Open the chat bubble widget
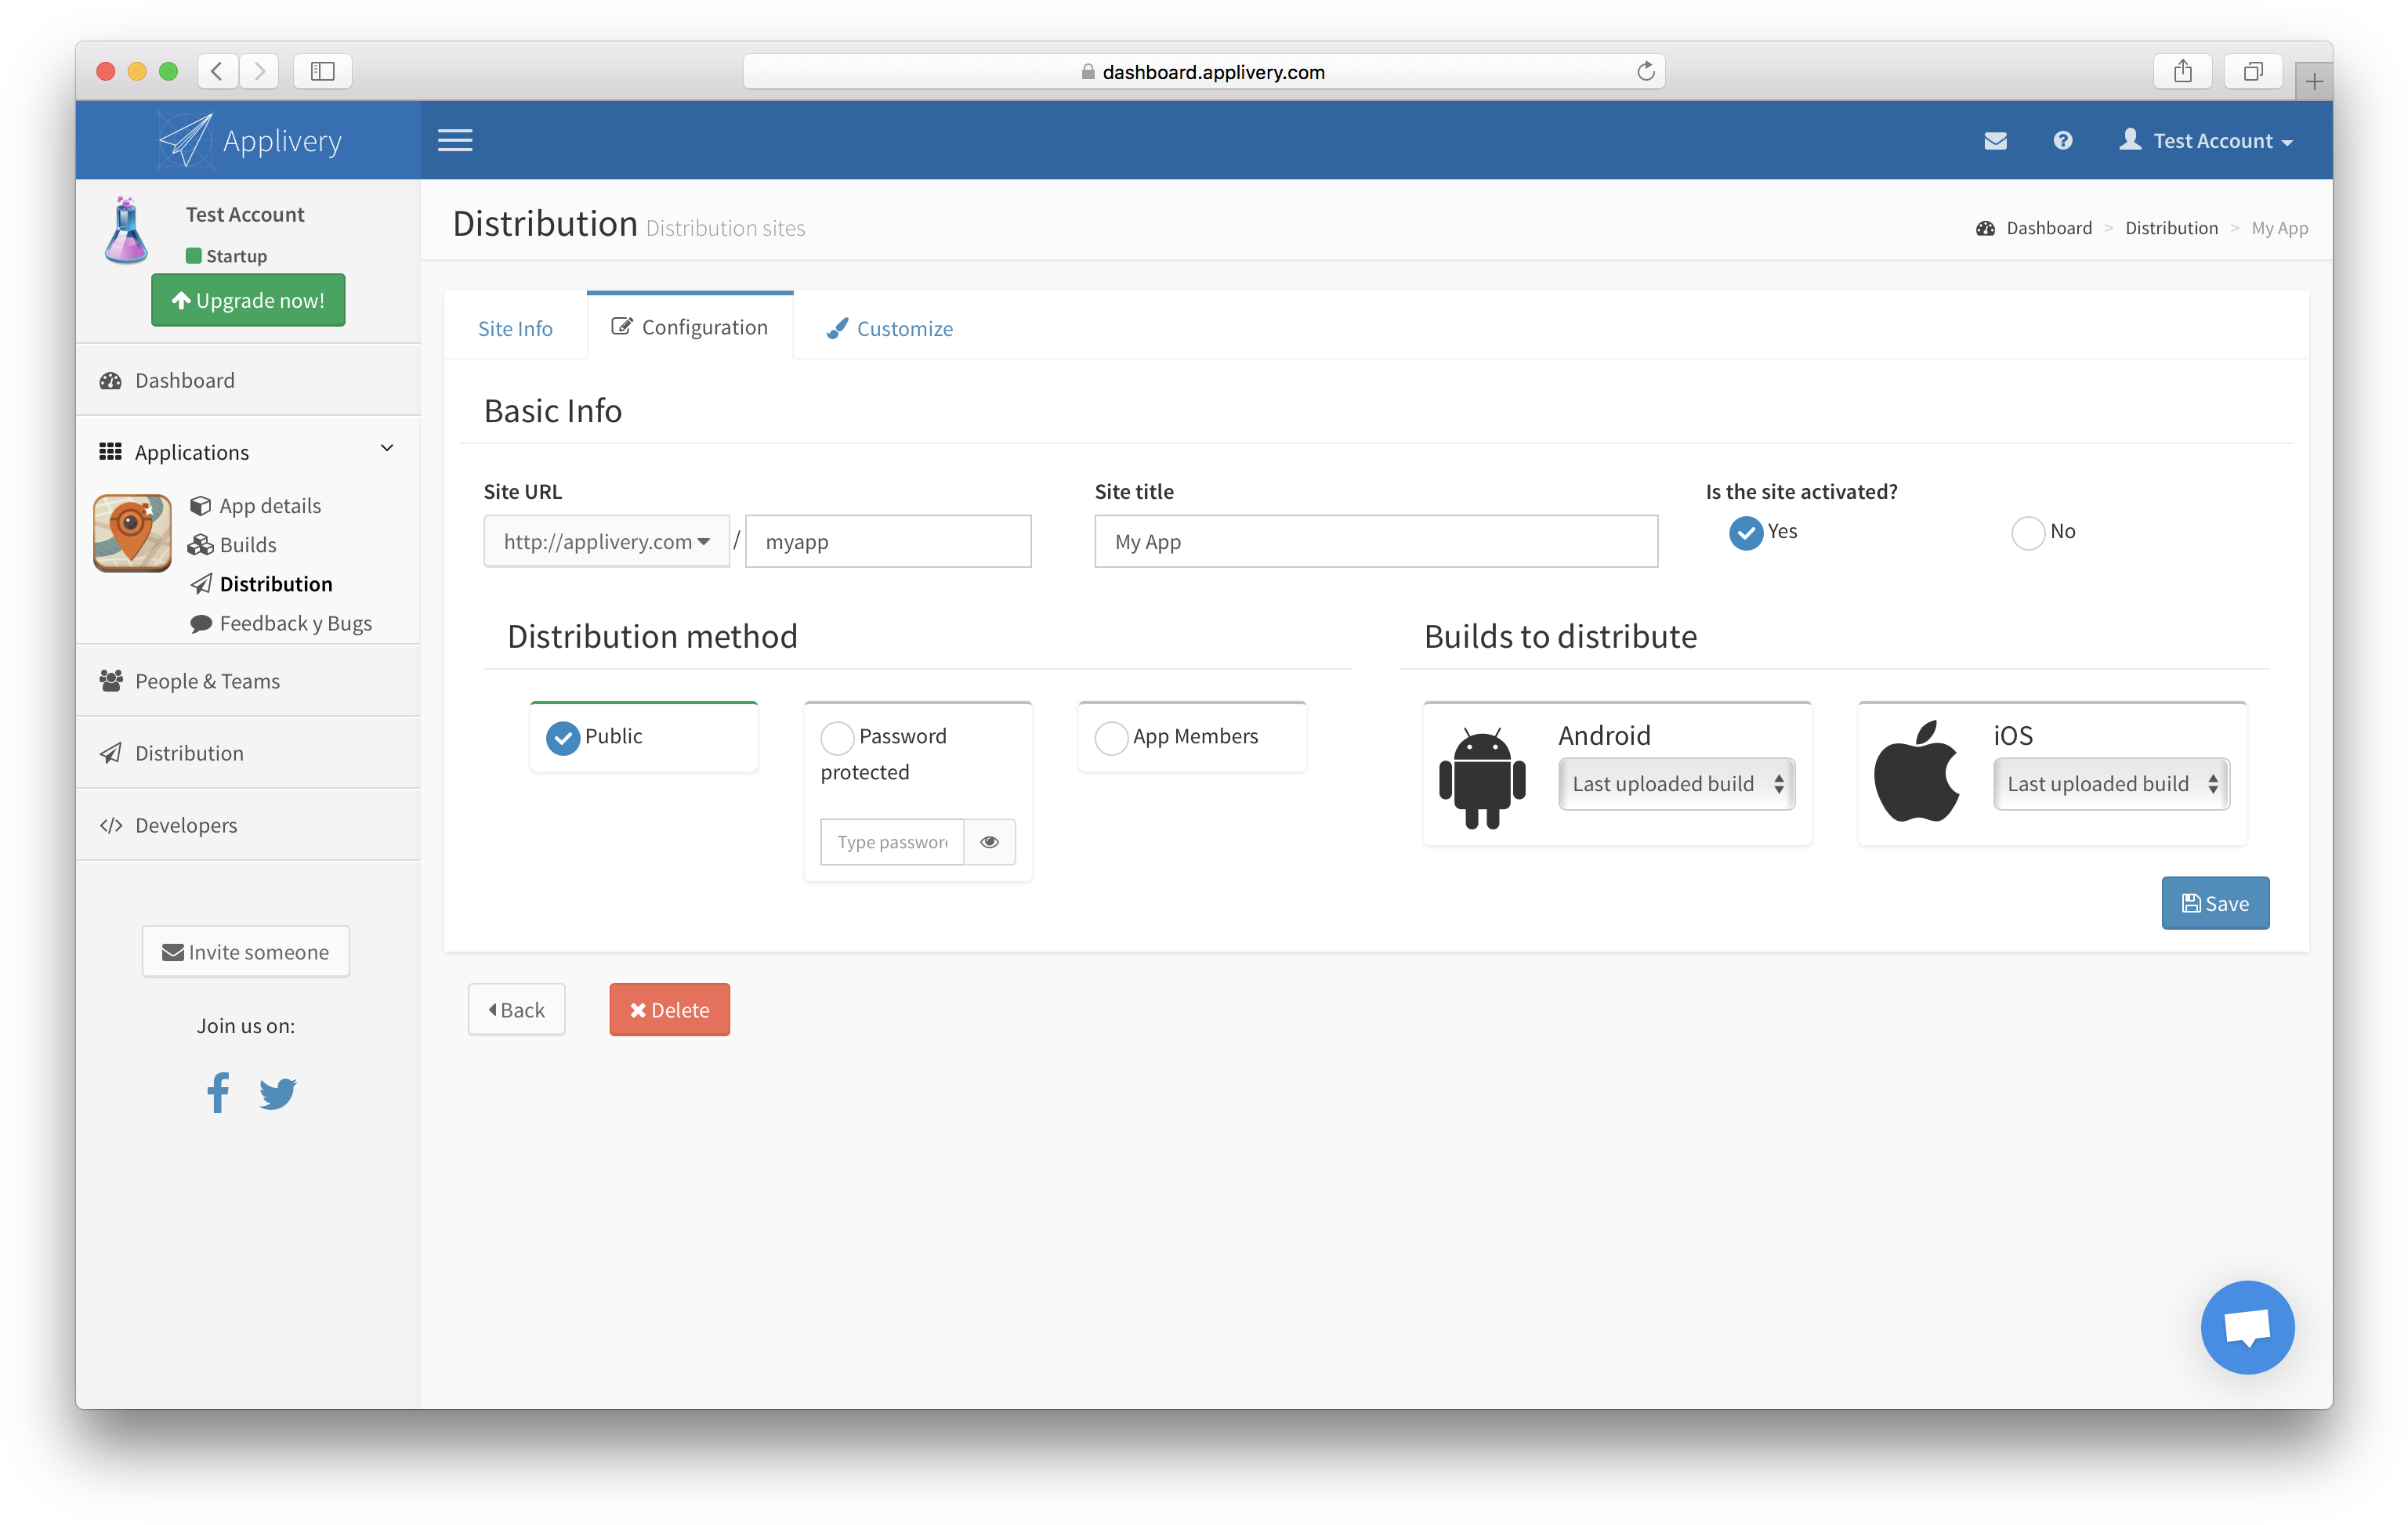Screen dimensions: 2408x1525 (x=2246, y=1327)
